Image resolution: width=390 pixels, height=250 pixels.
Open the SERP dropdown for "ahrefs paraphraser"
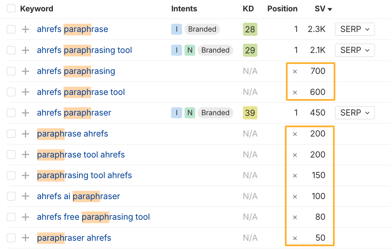pos(355,112)
